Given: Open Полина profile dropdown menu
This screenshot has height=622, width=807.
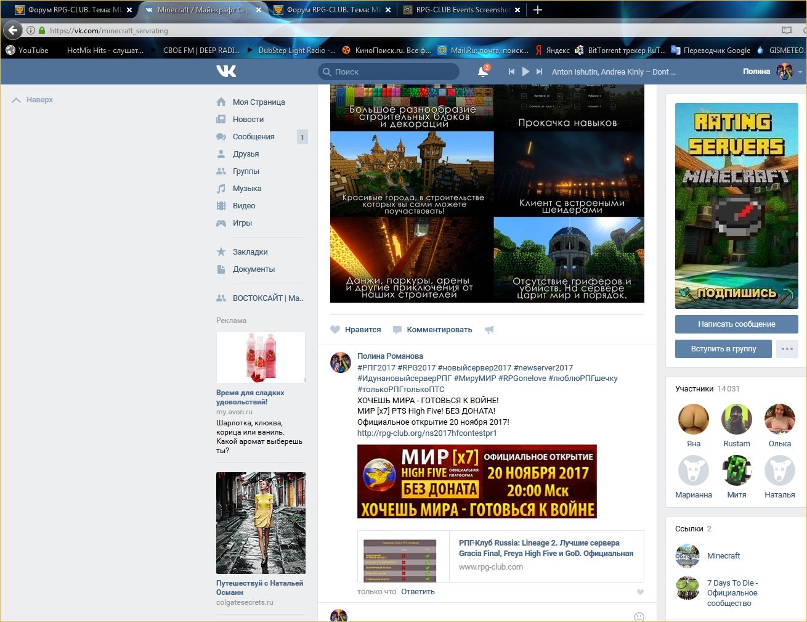Looking at the screenshot, I should pyautogui.click(x=800, y=72).
